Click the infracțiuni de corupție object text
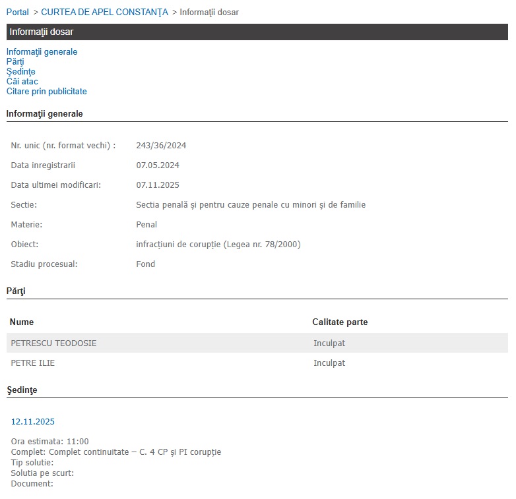The height and width of the screenshot is (499, 516). tap(218, 244)
